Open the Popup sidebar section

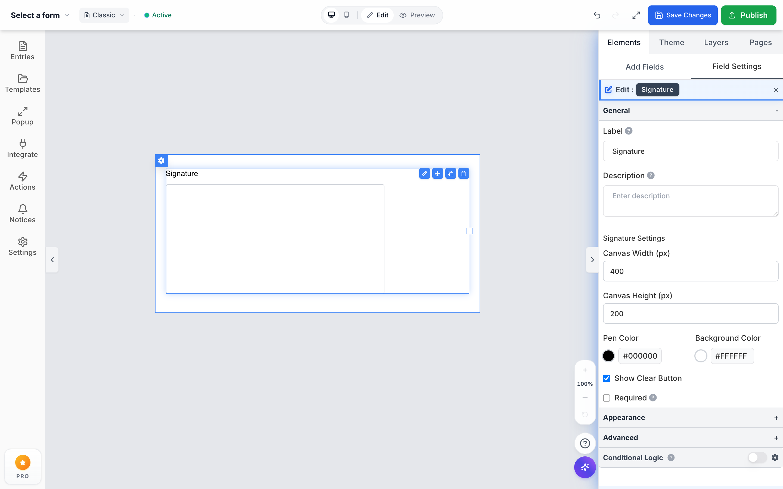[22, 116]
